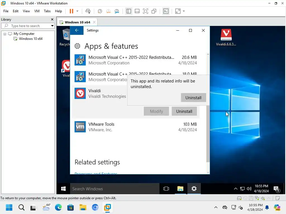Go back in the Settings window

(x=77, y=30)
